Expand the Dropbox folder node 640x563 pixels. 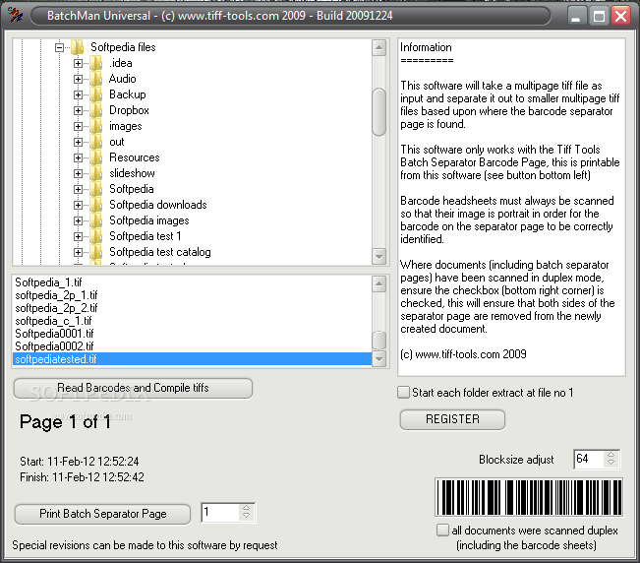[78, 110]
